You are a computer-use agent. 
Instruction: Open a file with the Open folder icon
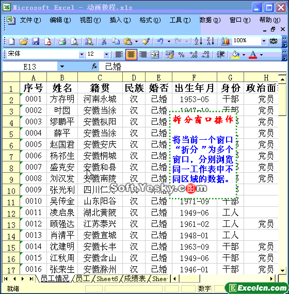point(24,41)
